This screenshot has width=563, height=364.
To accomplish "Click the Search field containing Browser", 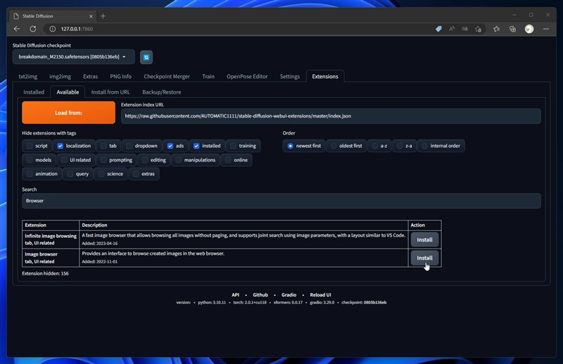I will point(281,201).
